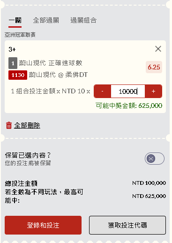Click the 3+ selection title
Image resolution: width=172 pixels, height=243 pixels.
[x=12, y=49]
